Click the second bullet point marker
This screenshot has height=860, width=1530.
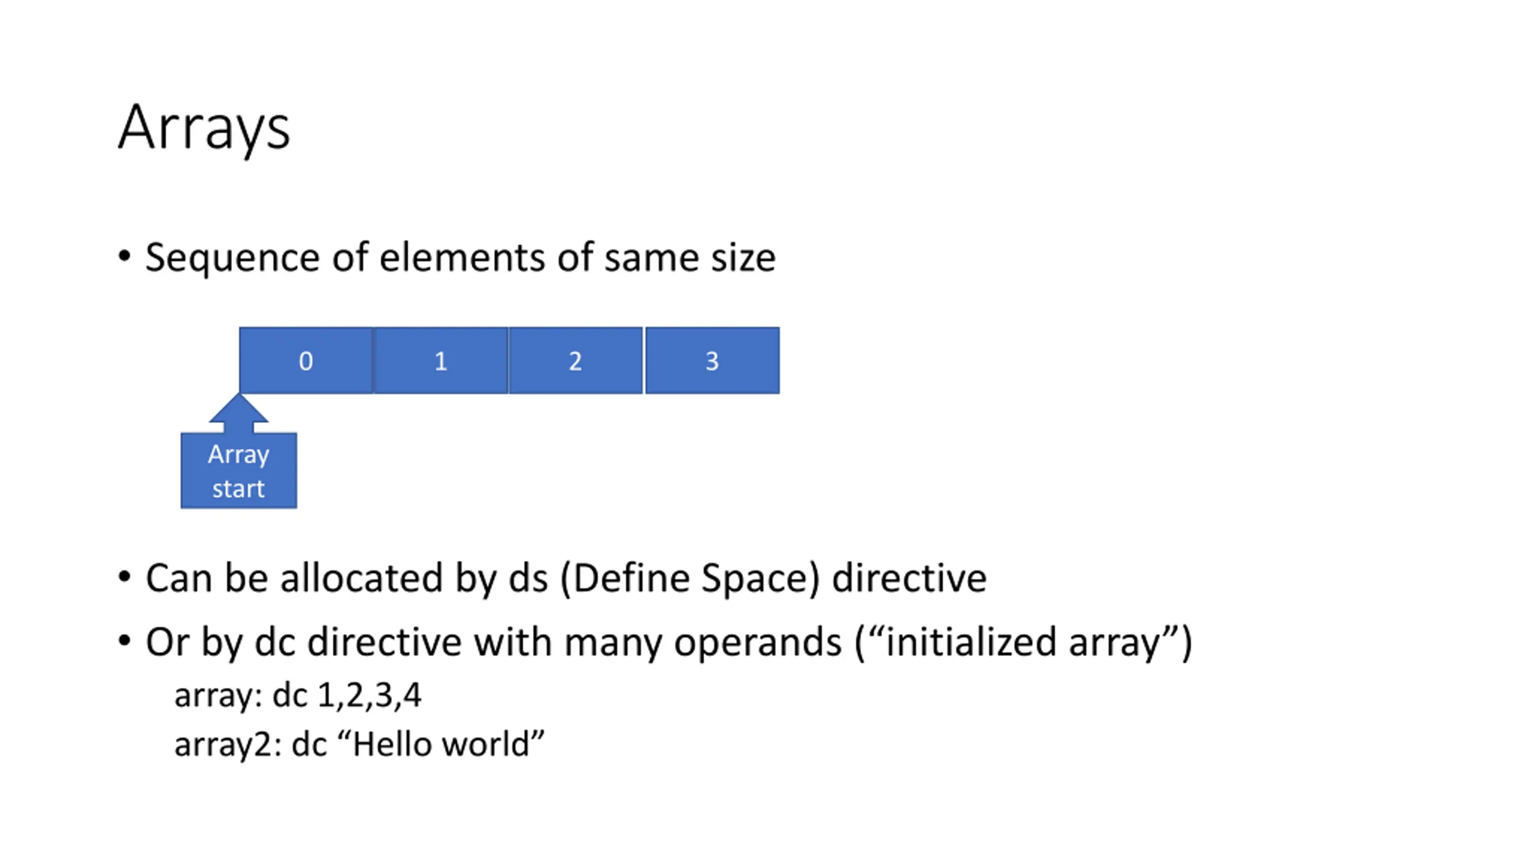(x=124, y=577)
